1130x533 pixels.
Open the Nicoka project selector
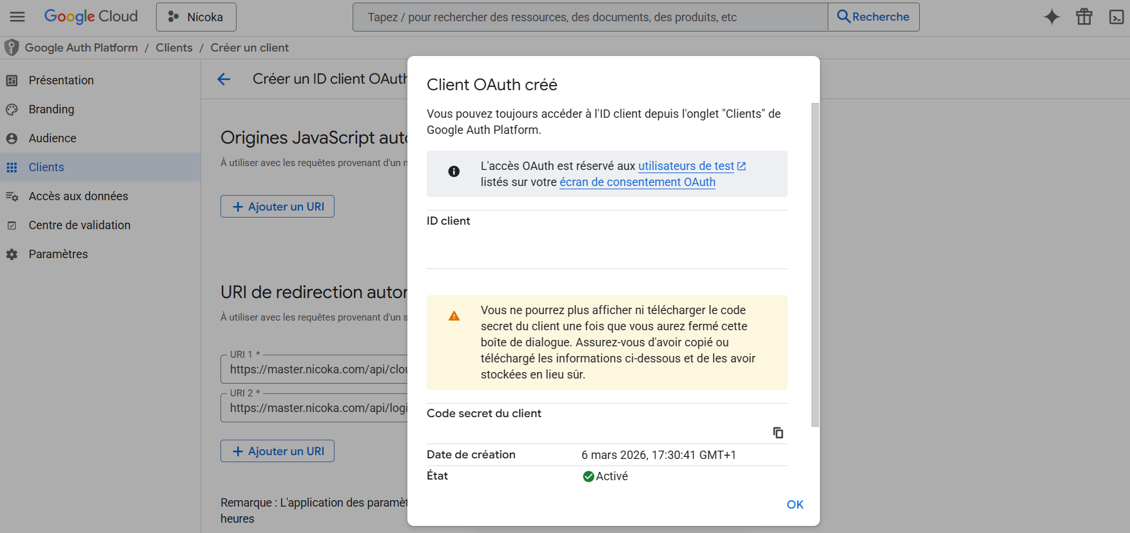click(x=196, y=17)
